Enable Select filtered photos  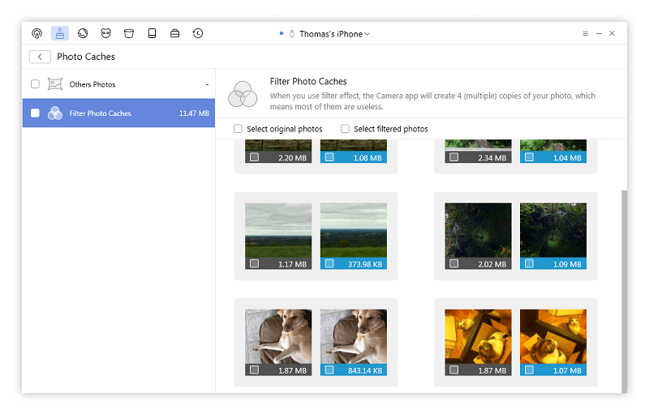345,129
